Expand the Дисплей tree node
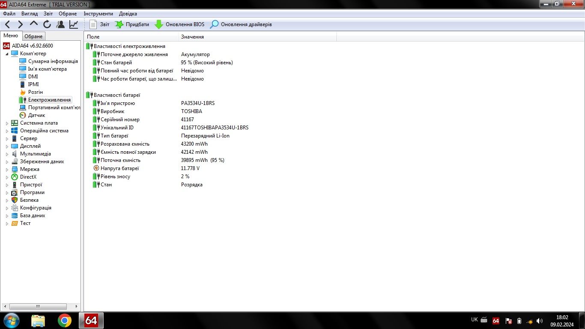 7,147
